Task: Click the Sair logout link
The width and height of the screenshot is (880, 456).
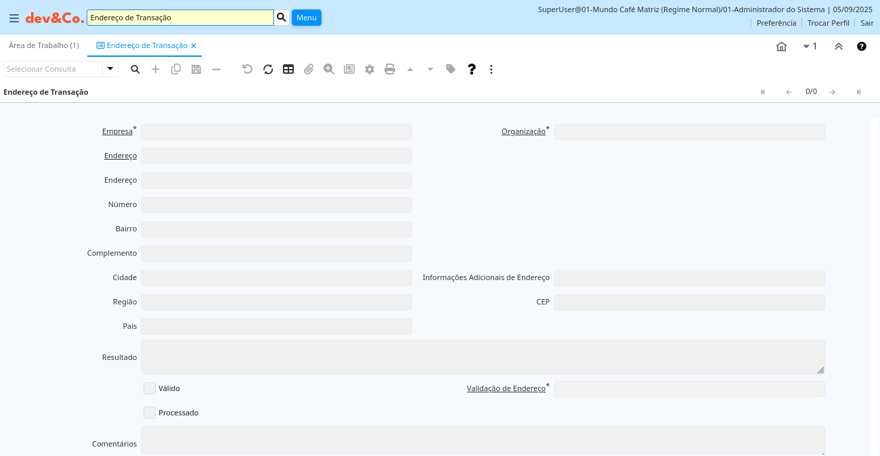Action: (866, 23)
